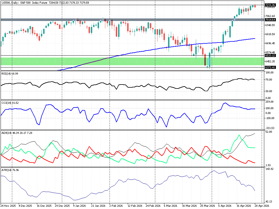Click the 7014.64 price level tag
Image resolution: width=279 pixels, height=209 pixels.
(270, 20)
